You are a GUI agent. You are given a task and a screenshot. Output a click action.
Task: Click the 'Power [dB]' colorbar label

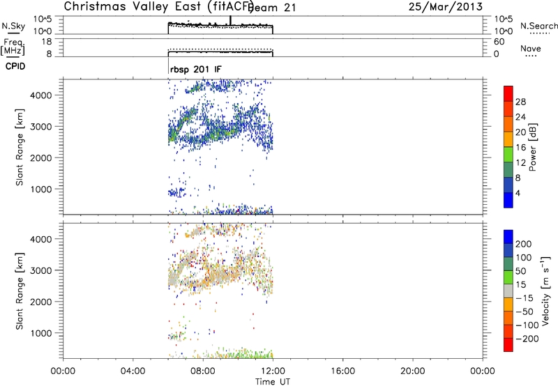click(x=533, y=147)
